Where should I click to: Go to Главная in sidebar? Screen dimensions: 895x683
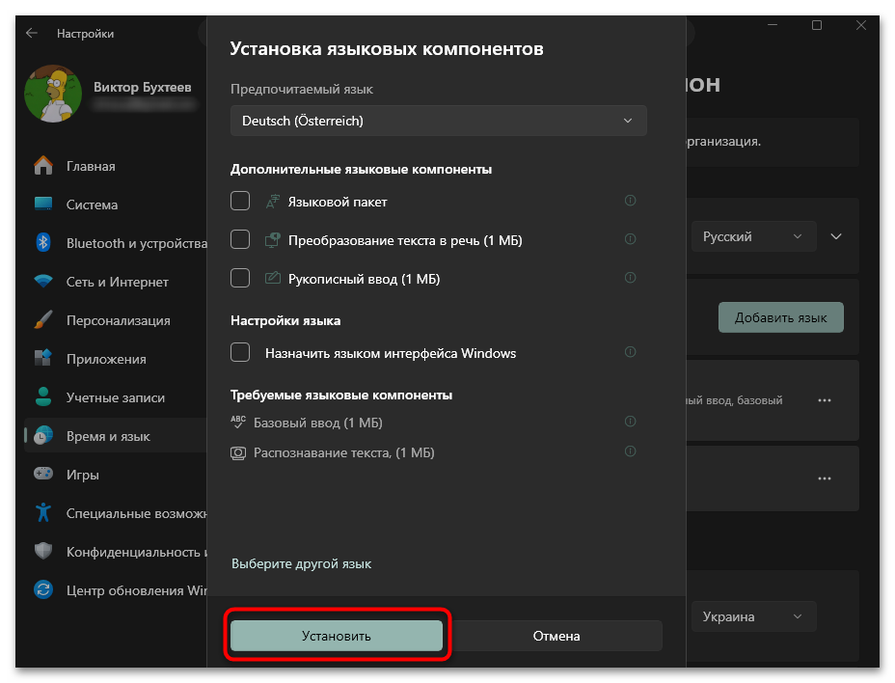91,166
